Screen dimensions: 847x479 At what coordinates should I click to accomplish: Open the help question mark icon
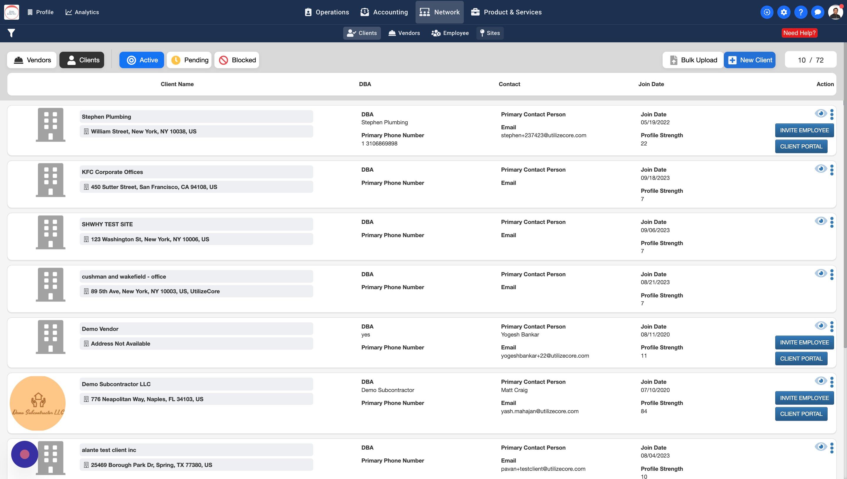[x=801, y=12]
